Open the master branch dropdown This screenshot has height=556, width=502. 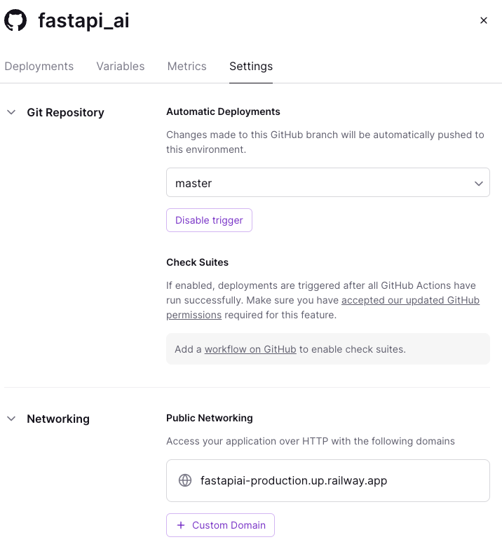point(316,183)
